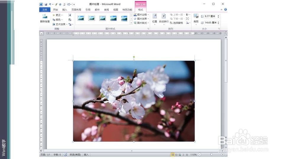Click the height field showing 9.77 厘米
The height and width of the screenshot is (159, 284).
pyautogui.click(x=210, y=16)
